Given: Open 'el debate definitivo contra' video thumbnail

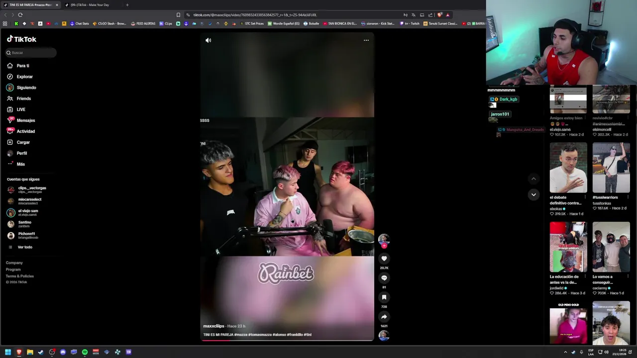Looking at the screenshot, I should [x=568, y=168].
